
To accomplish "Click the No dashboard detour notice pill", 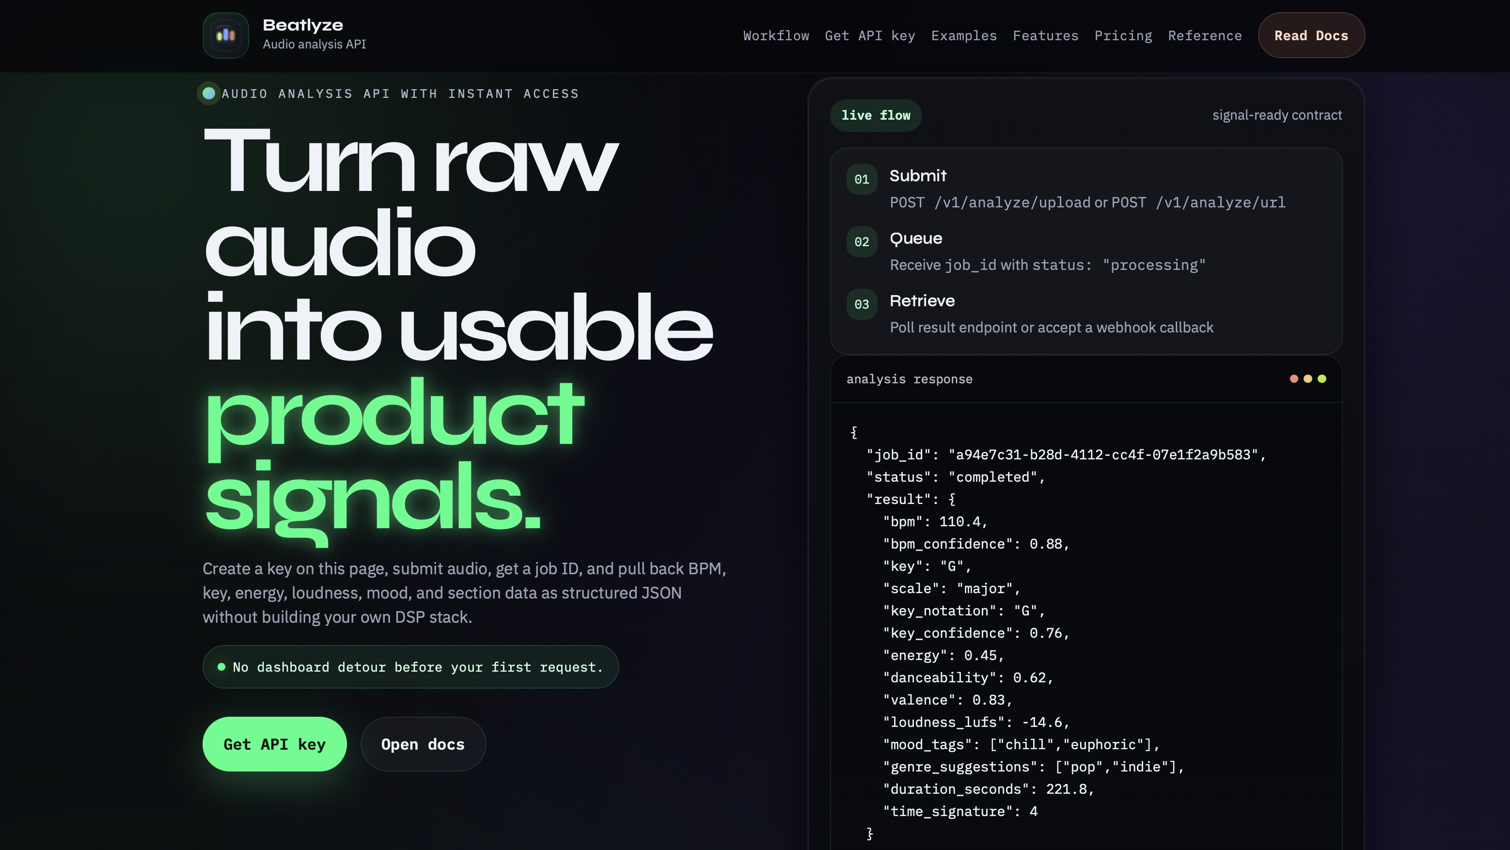I will click(x=410, y=667).
